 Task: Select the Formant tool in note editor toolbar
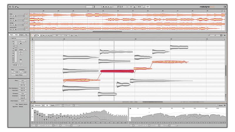point(43,35)
